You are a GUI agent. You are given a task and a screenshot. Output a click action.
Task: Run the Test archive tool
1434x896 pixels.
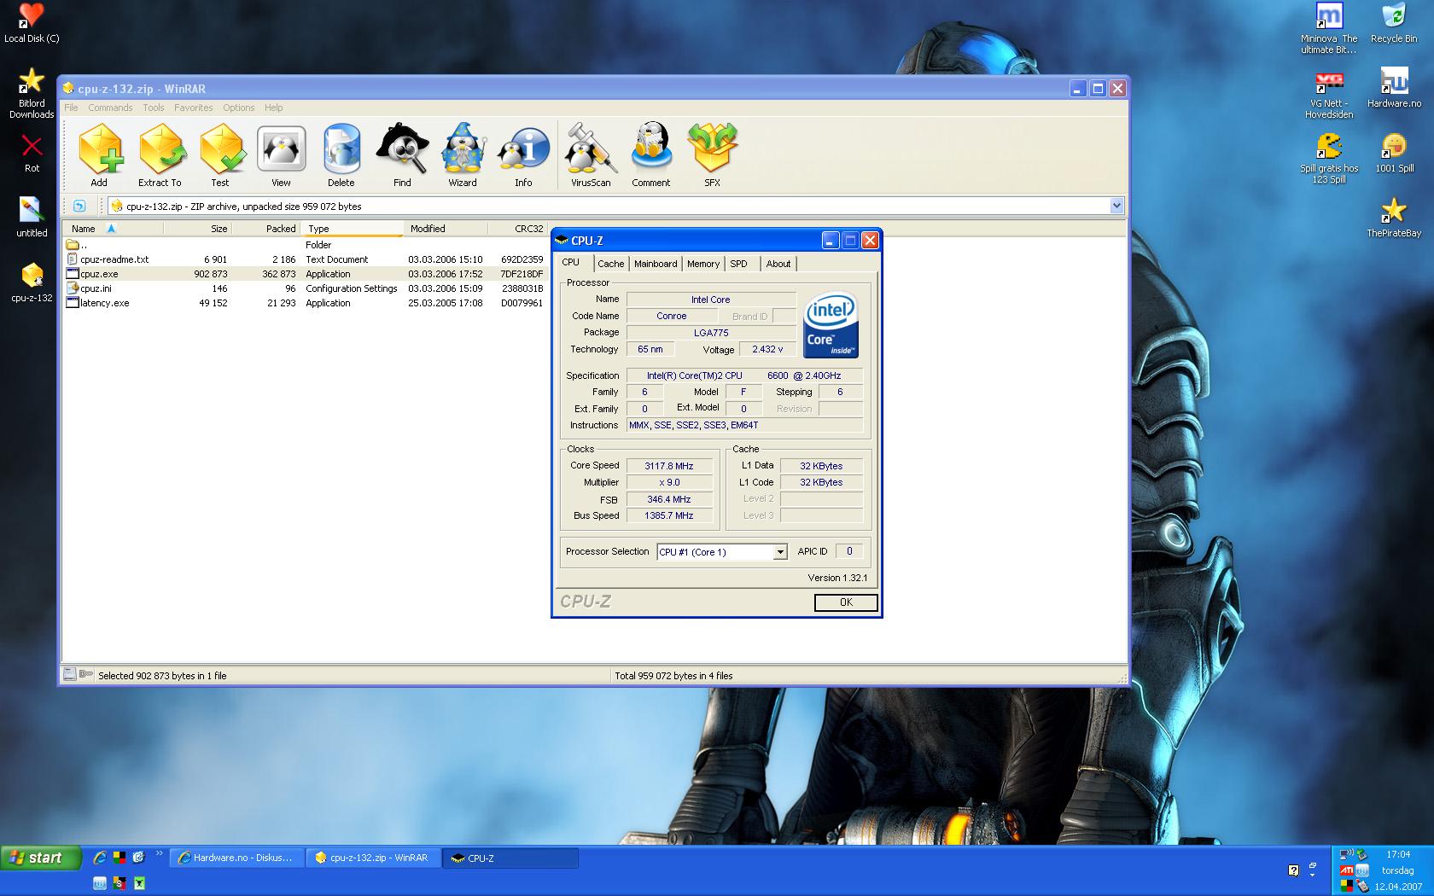(221, 155)
